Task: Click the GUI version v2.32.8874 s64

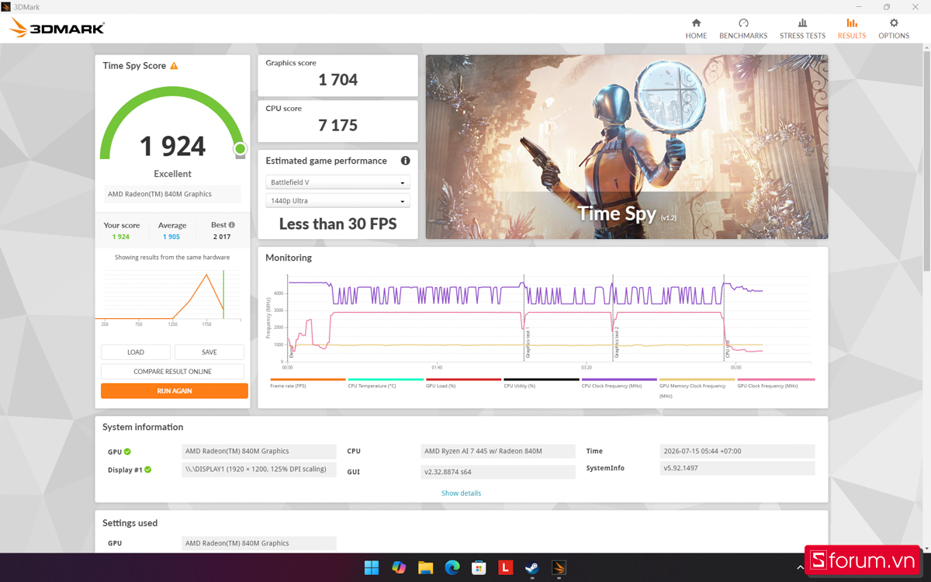Action: pyautogui.click(x=498, y=472)
